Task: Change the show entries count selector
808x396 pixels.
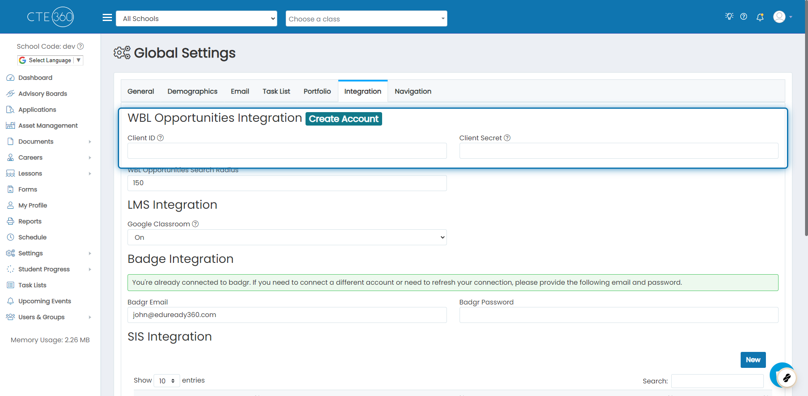Action: (167, 380)
